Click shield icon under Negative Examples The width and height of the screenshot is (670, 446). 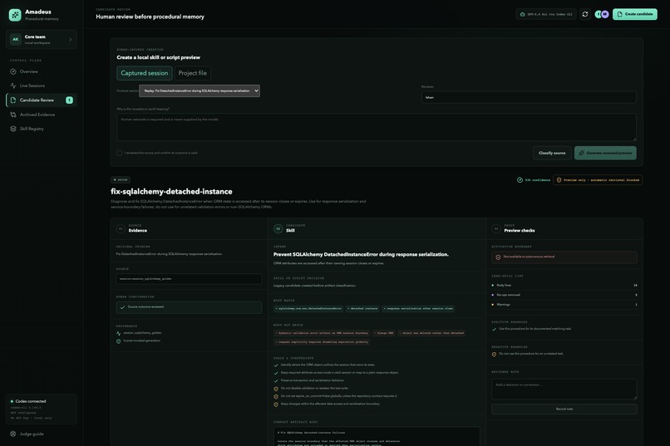coord(494,355)
